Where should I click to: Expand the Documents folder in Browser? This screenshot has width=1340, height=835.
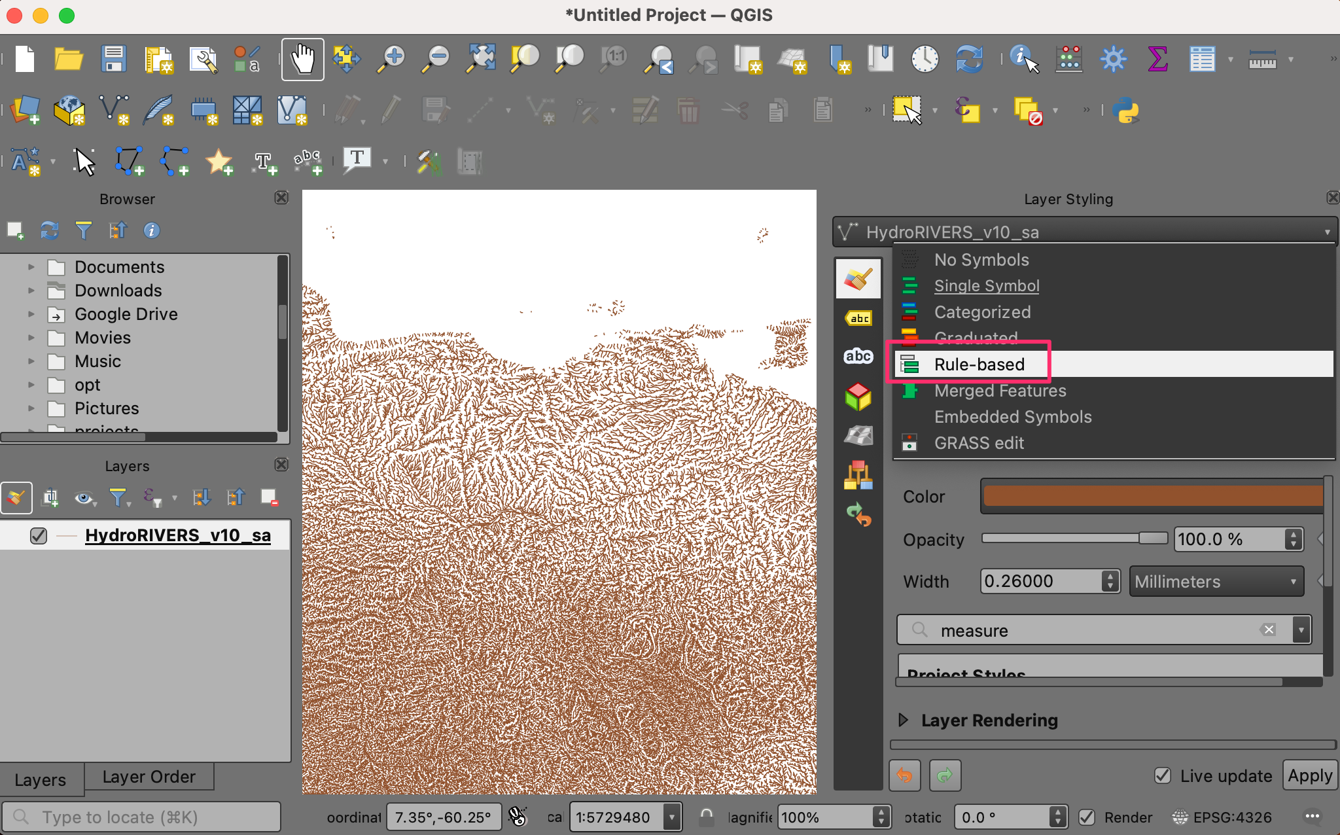[31, 267]
